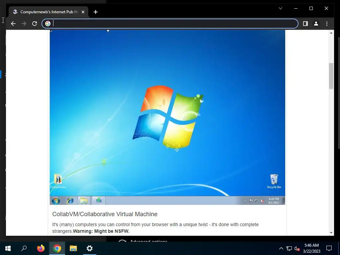
Task: Open Chrome's three-dot menu
Action: tap(327, 24)
